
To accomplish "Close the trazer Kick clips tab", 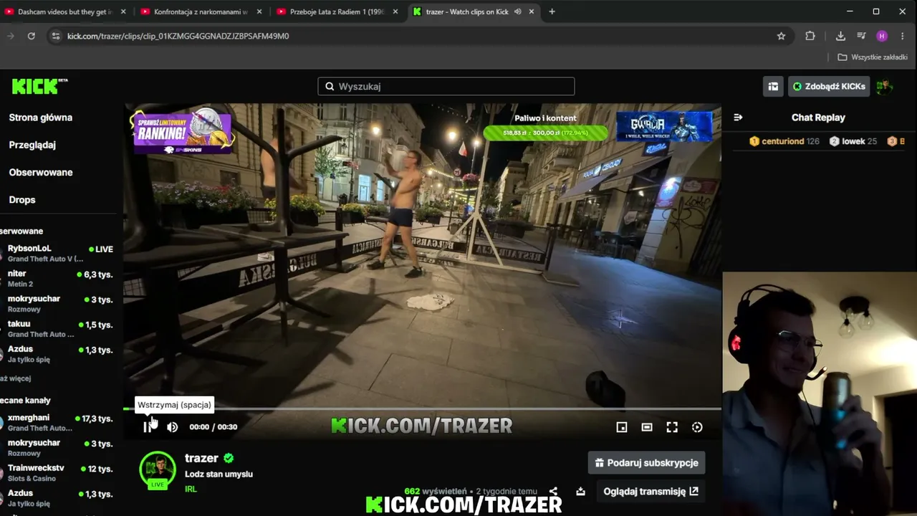I will [x=532, y=11].
